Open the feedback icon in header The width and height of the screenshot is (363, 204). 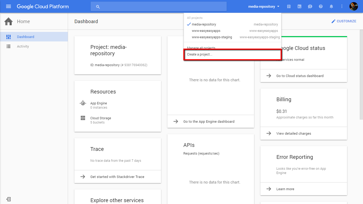(310, 6)
